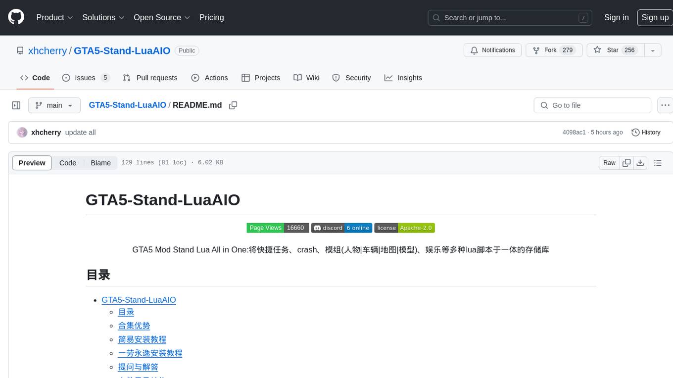This screenshot has width=673, height=378.
Task: Focus the Go to file input
Action: point(592,105)
